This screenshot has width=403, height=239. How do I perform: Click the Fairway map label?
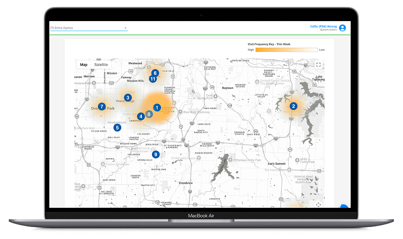(x=126, y=77)
